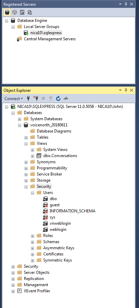
Task: Expand Service Broker folder
Action: click(26, 174)
